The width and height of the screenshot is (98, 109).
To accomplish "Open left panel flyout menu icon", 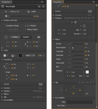I will tap(42, 2).
